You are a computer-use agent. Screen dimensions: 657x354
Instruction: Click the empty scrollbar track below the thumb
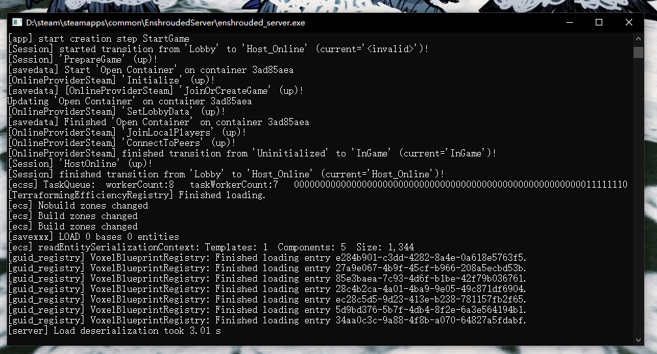(x=639, y=196)
